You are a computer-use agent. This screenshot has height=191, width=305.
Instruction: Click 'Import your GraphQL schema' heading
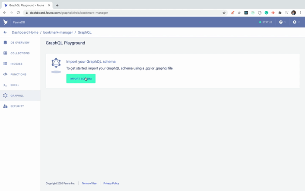[x=91, y=61]
